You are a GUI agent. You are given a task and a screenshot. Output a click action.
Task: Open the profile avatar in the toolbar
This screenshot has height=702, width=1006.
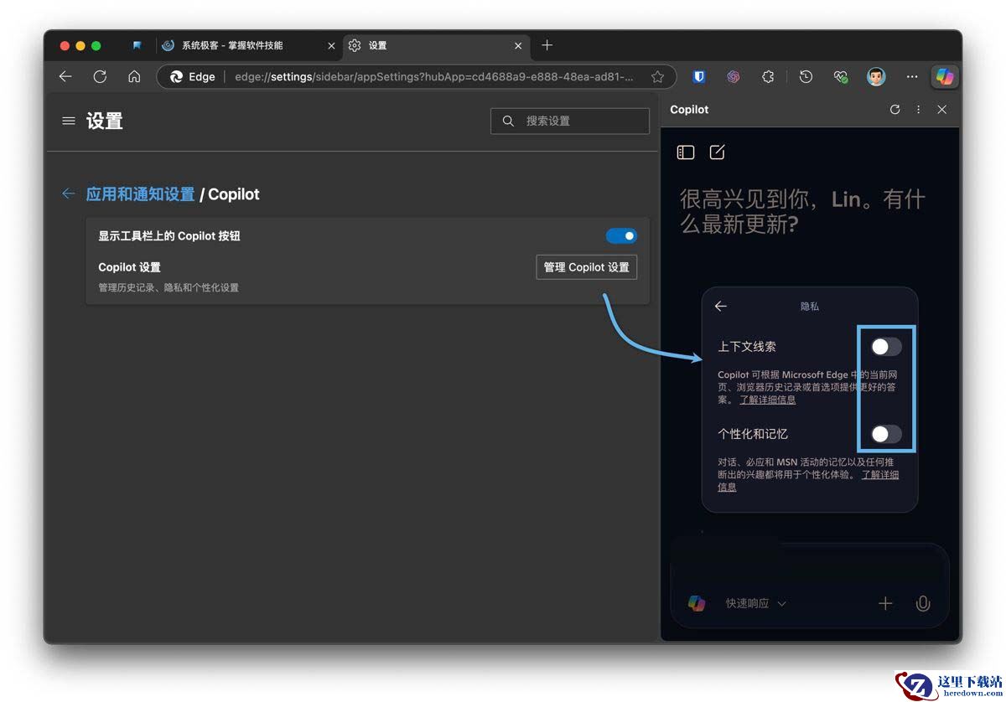click(x=876, y=76)
